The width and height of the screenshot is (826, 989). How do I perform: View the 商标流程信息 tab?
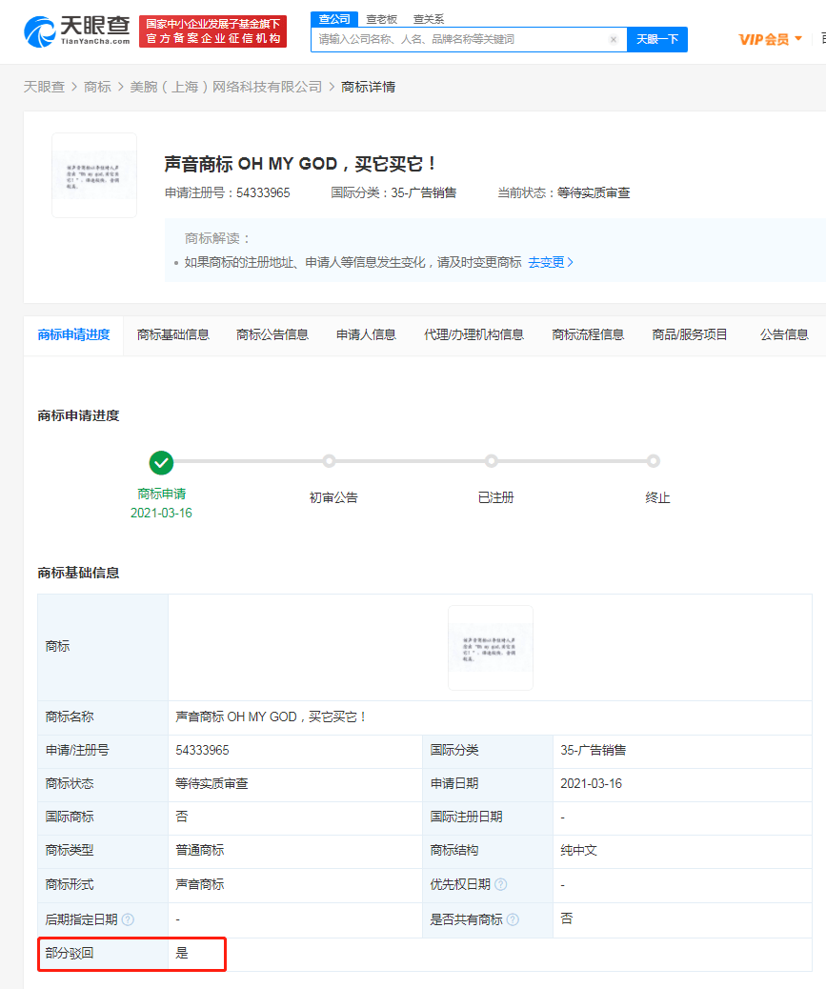[x=588, y=335]
